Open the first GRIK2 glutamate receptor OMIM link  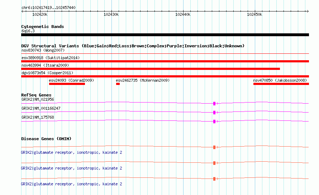71,152
